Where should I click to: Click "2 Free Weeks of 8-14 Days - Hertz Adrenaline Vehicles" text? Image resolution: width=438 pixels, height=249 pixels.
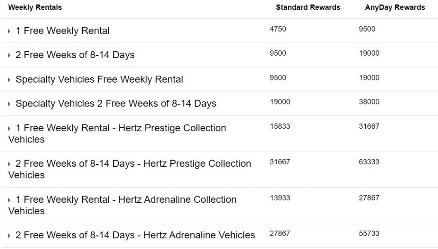tap(135, 235)
